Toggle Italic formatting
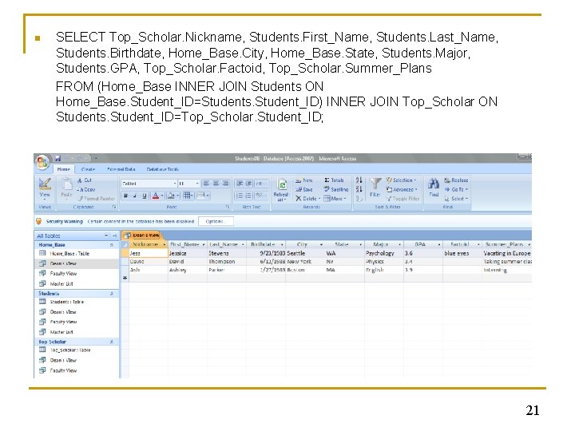575x431 pixels. coord(135,196)
